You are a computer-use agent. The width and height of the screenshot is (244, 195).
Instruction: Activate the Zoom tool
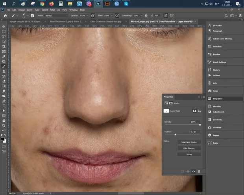4,126
